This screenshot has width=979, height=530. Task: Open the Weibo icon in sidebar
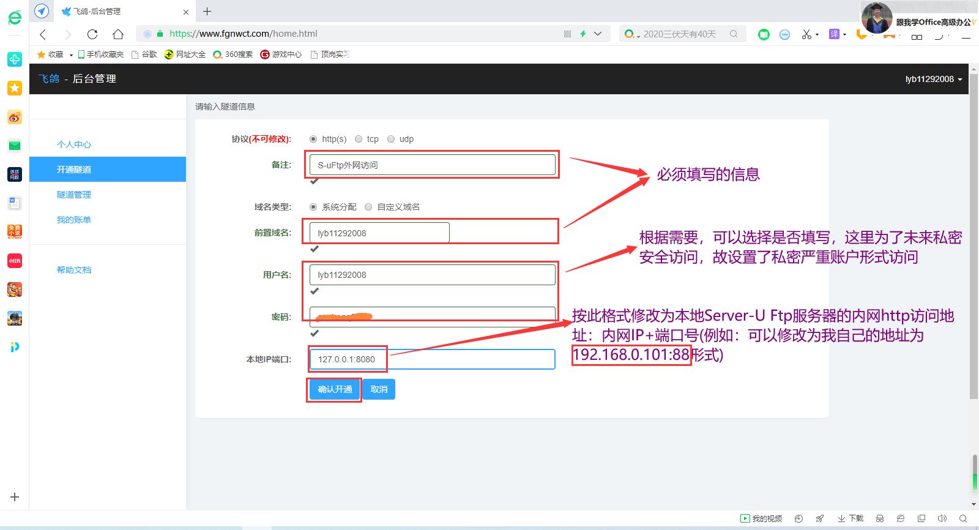tap(15, 117)
